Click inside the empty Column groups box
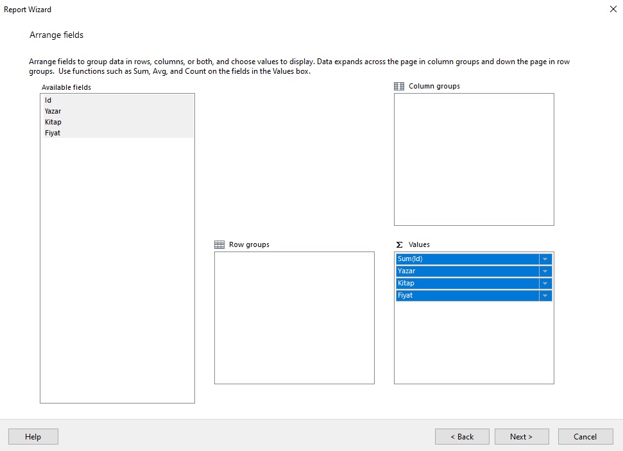Screen dimensions: 623x451 (474, 159)
